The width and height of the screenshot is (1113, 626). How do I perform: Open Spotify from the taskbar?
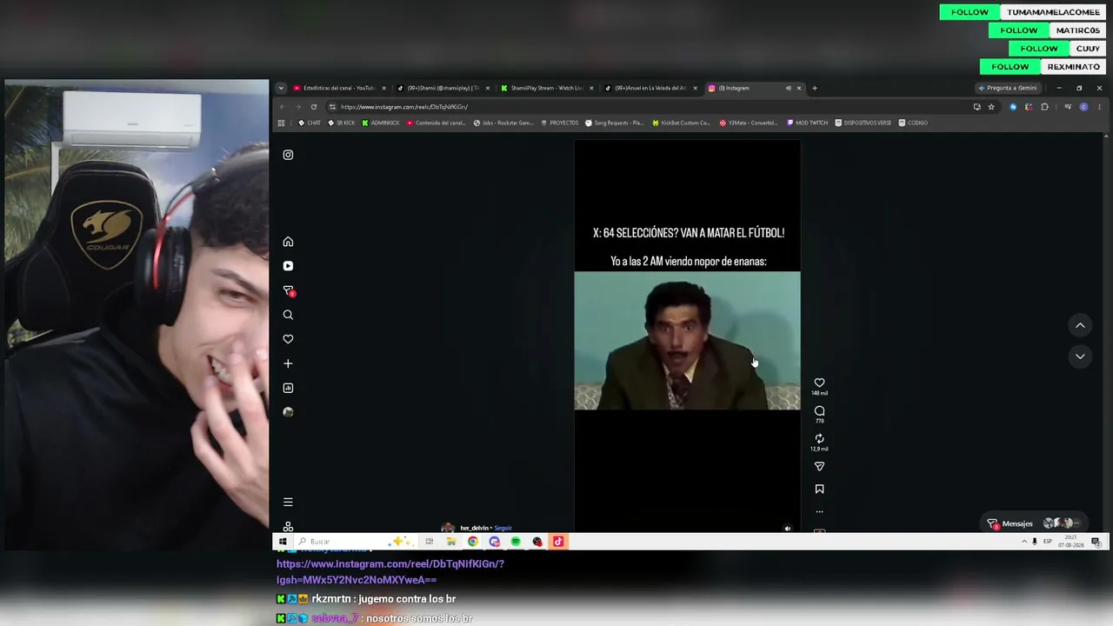point(516,542)
